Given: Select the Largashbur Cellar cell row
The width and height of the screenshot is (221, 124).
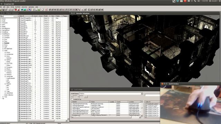Looking at the screenshot, I should (106, 105).
